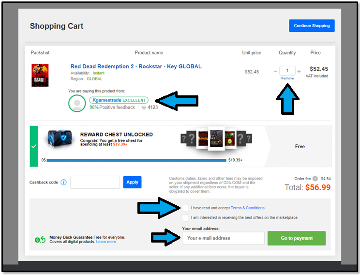Click the sold items cart icon beside 4123
This screenshot has height=275, width=360.
(x=144, y=107)
